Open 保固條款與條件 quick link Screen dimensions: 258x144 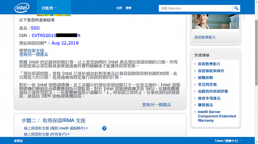pos(211,71)
